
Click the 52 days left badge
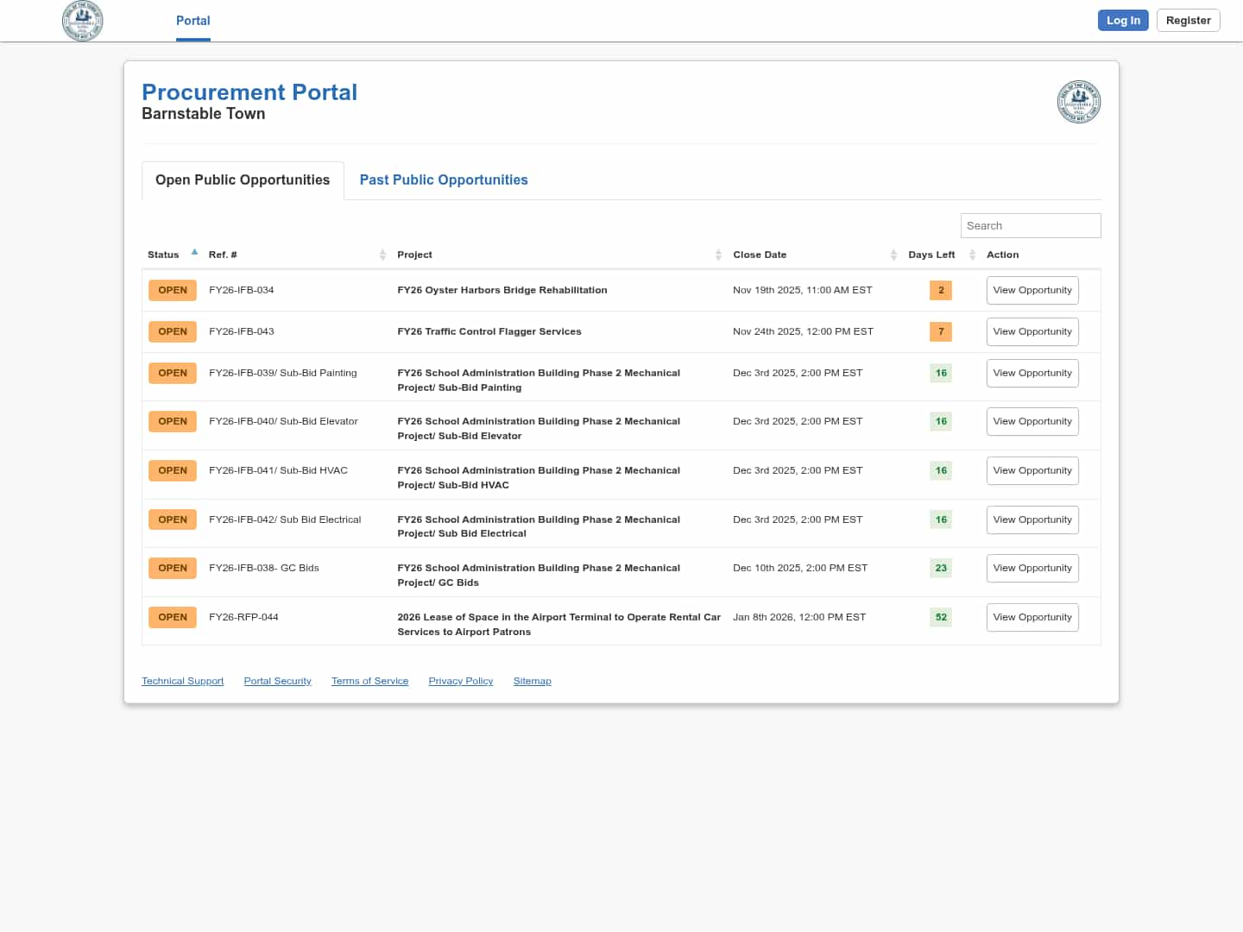(x=941, y=617)
